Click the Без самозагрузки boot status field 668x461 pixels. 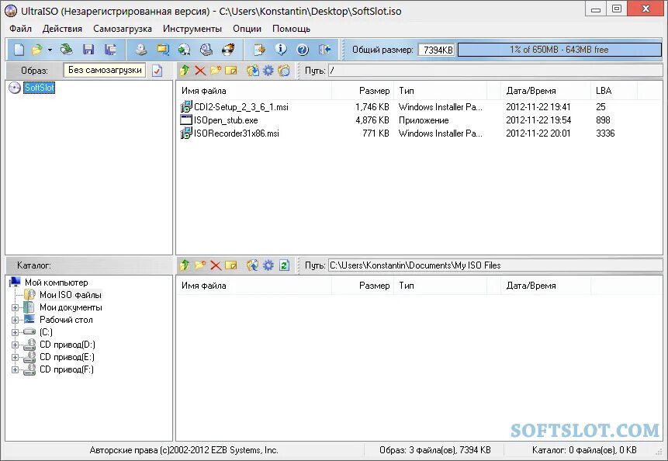pyautogui.click(x=105, y=70)
